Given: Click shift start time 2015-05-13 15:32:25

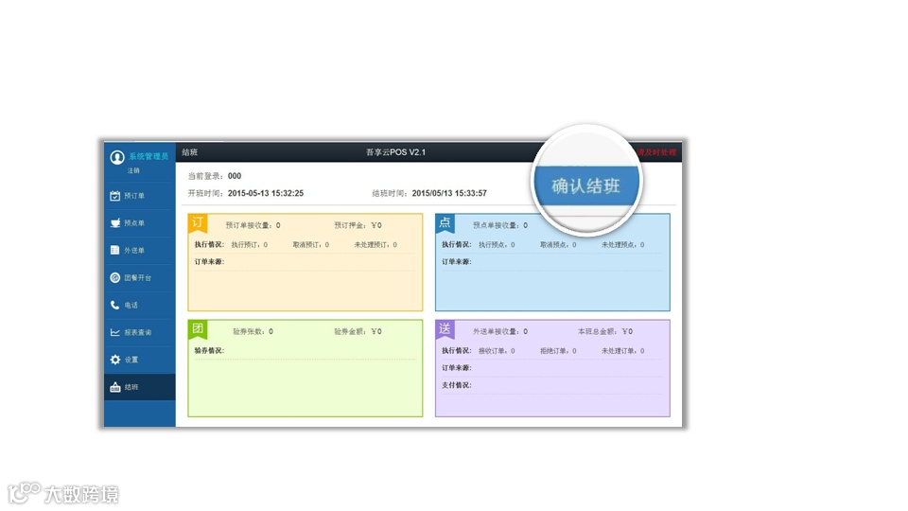Looking at the screenshot, I should coord(266,193).
